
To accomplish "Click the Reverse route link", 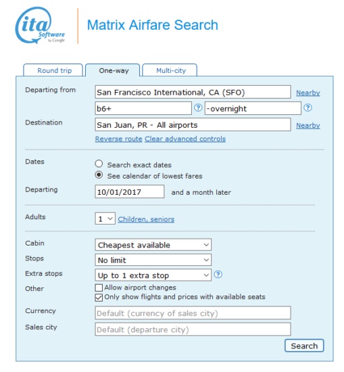I will [x=118, y=139].
